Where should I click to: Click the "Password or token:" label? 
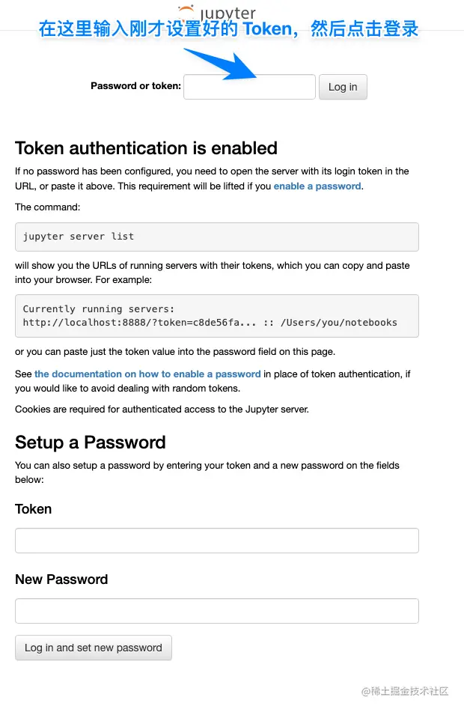click(x=135, y=86)
